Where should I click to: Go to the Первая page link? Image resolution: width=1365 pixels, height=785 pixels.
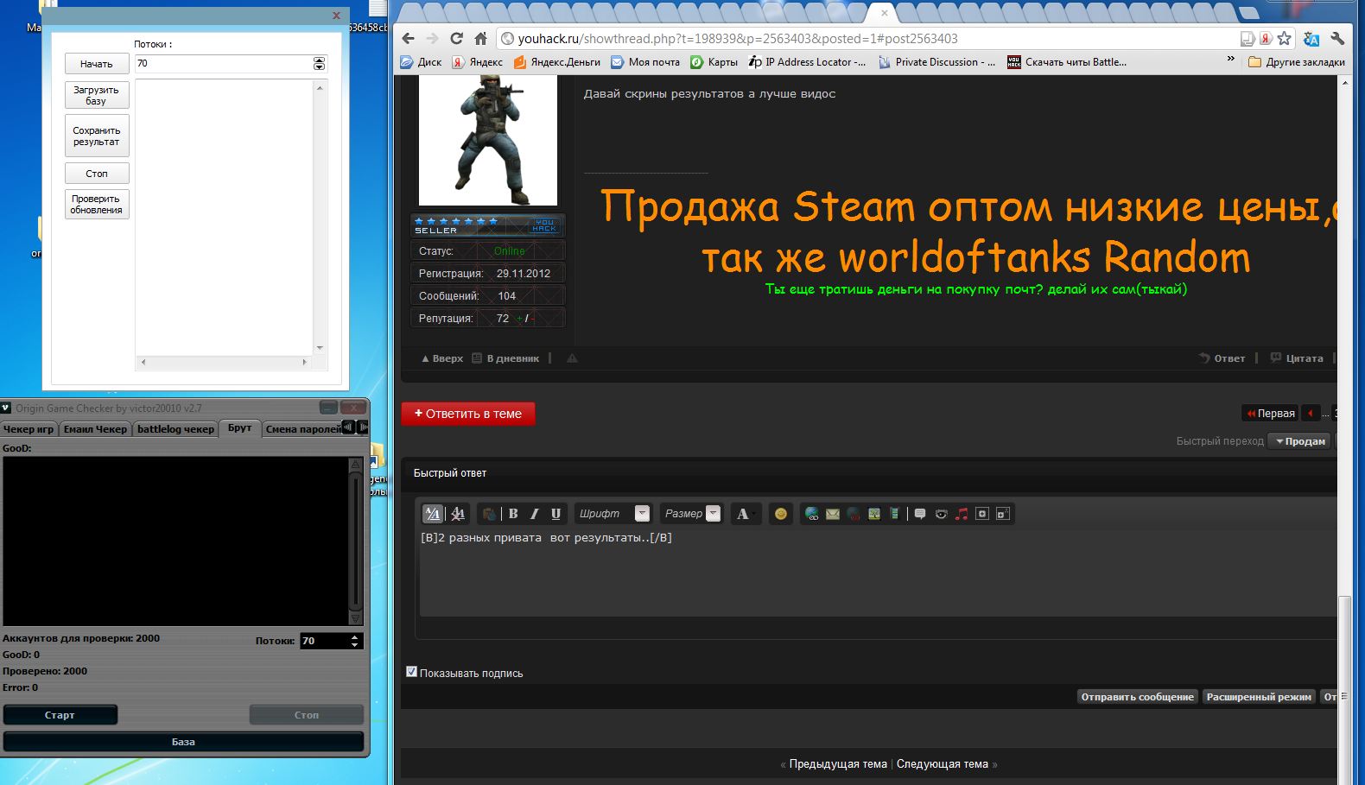[x=1270, y=414]
